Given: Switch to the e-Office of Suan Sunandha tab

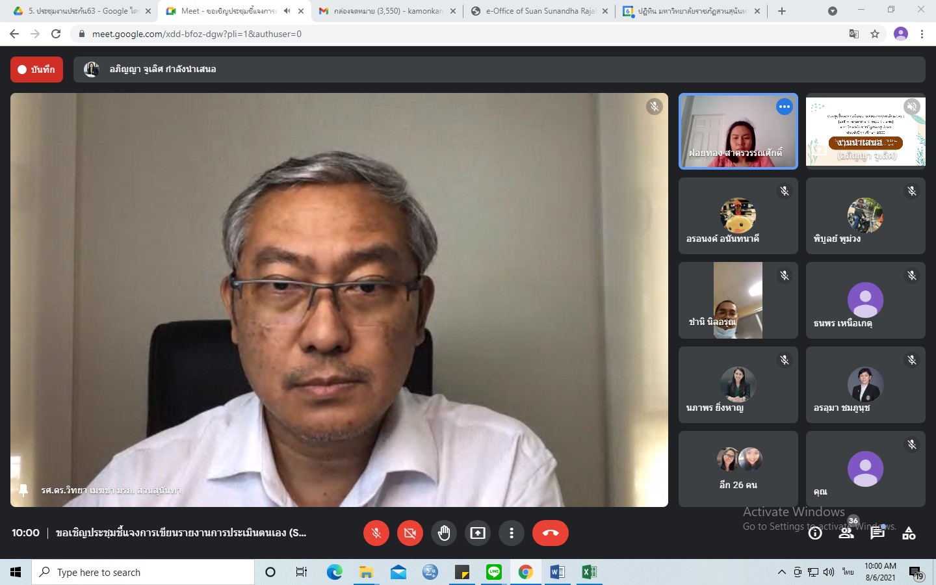Looking at the screenshot, I should [539, 11].
